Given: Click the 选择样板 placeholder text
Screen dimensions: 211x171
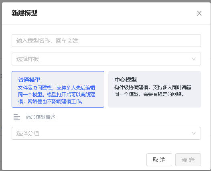Looking at the screenshot, I should 28,59.
